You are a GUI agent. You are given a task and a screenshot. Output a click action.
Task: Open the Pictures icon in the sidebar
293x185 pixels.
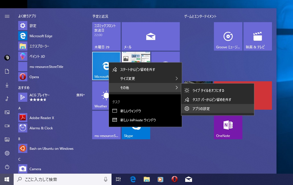coord(7,112)
